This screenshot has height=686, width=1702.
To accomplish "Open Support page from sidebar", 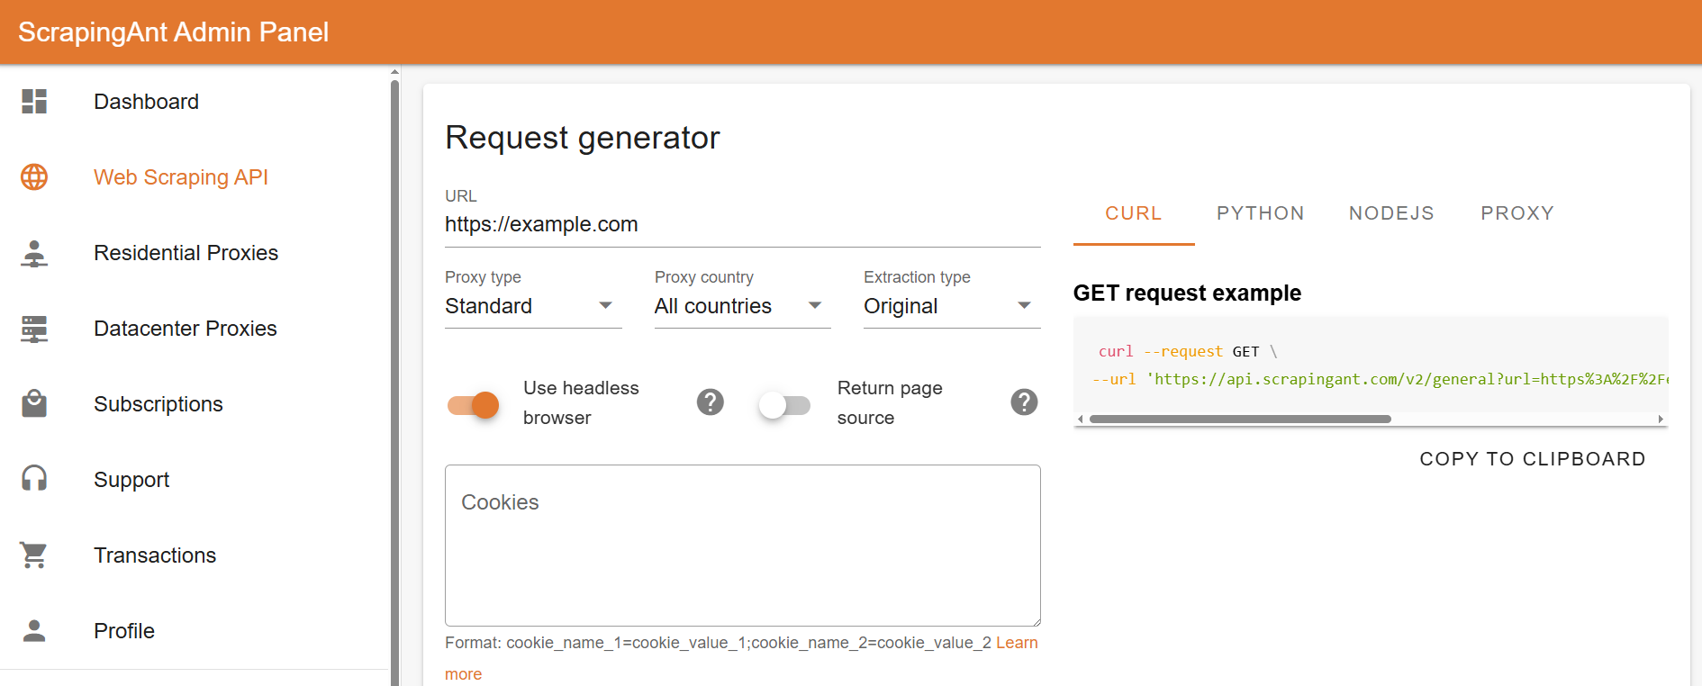I will [131, 480].
